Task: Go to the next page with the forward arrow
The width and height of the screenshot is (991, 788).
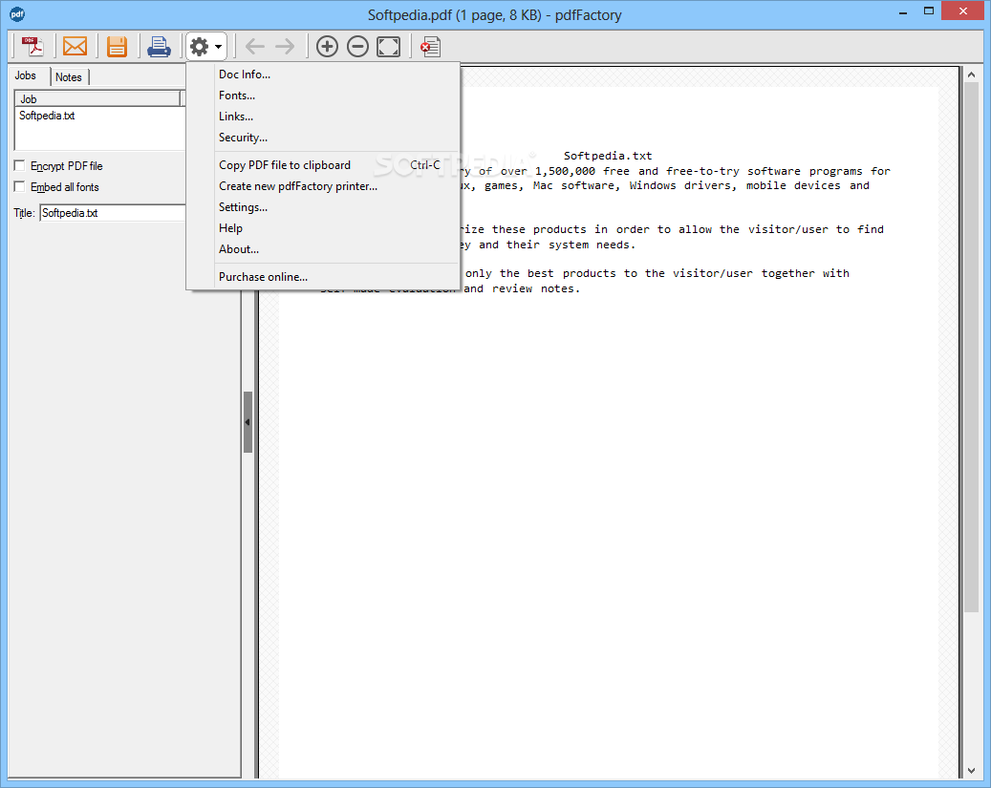Action: pos(285,46)
